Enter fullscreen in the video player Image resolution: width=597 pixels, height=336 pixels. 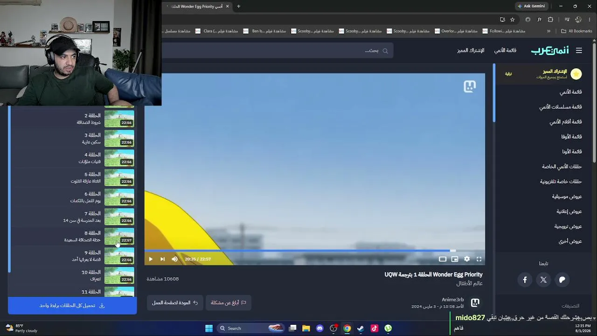pos(479,259)
